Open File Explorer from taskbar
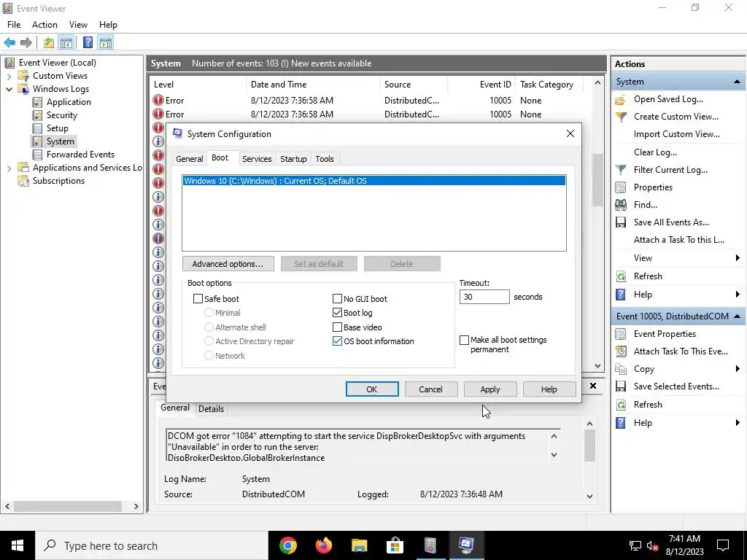 (360, 545)
